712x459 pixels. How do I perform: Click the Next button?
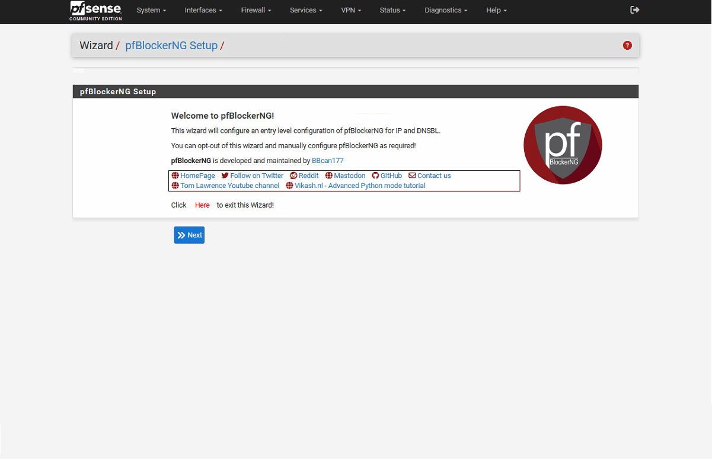[189, 235]
